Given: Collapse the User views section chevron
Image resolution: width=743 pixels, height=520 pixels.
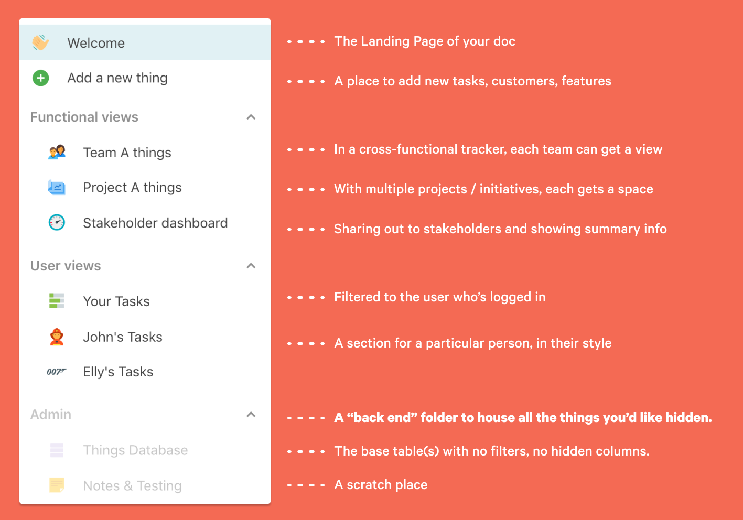Looking at the screenshot, I should pos(251,266).
